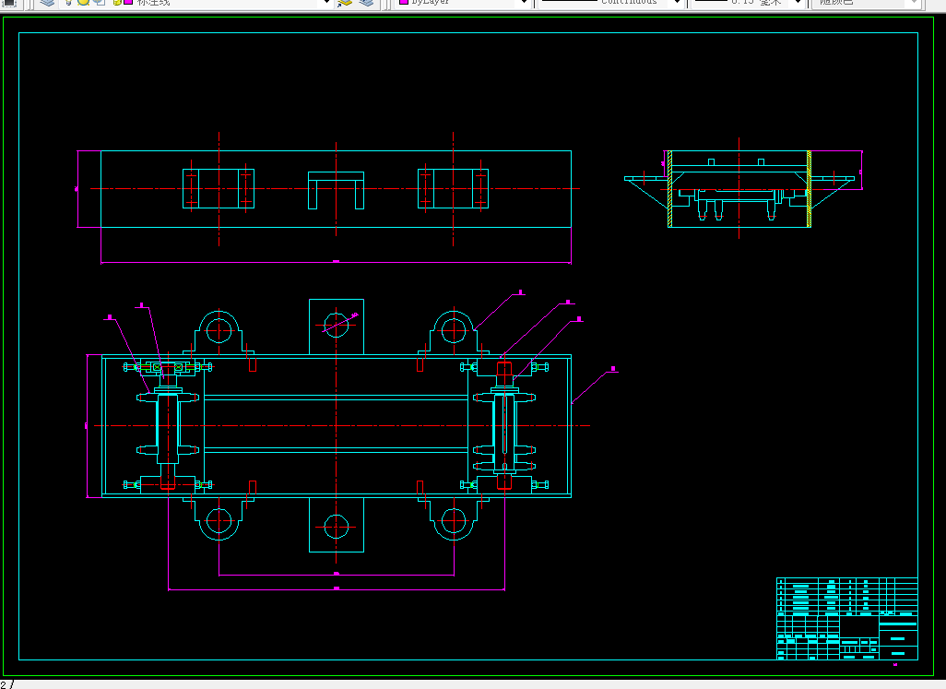
Task: Select the top square mounting plate with circle
Action: coord(336,327)
